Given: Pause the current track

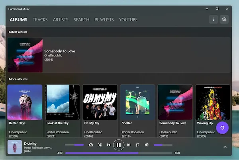Looking at the screenshot, I should pos(119,145).
